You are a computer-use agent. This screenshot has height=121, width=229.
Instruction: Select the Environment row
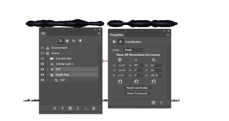tap(72, 48)
